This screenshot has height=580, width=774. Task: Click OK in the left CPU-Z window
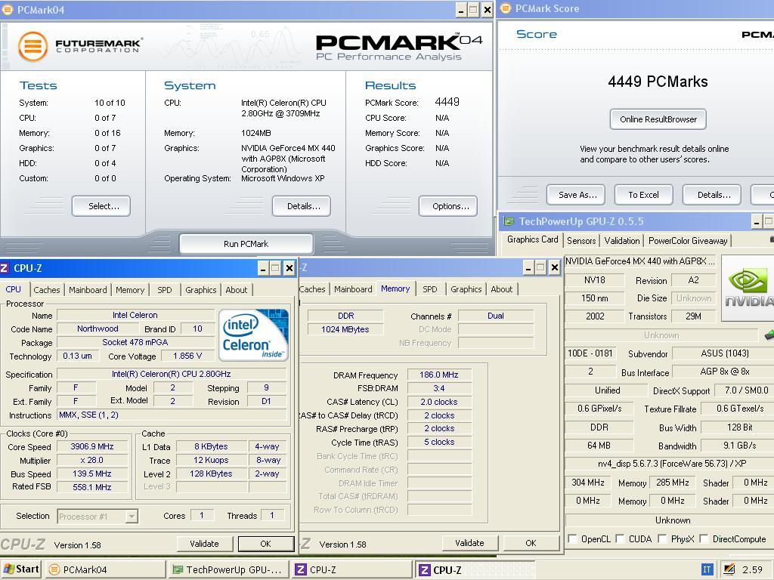(265, 544)
